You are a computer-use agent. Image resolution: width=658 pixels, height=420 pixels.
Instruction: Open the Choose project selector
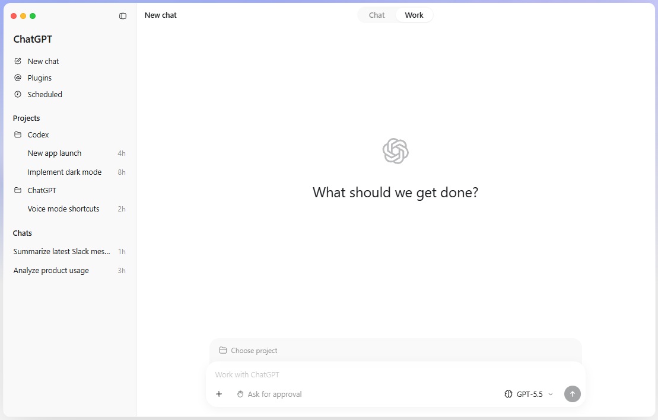click(x=249, y=351)
